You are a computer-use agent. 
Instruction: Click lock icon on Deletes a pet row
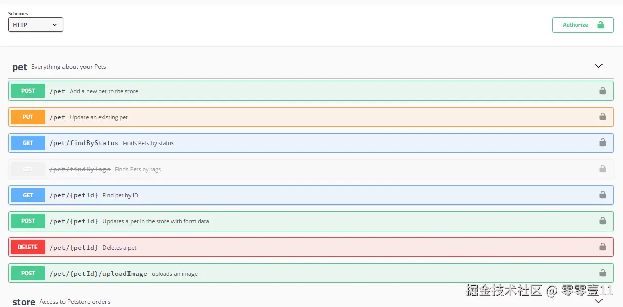point(603,247)
